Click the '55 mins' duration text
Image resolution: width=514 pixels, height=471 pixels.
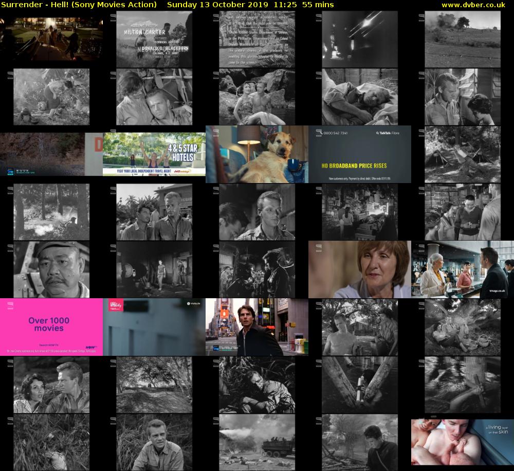(x=318, y=5)
